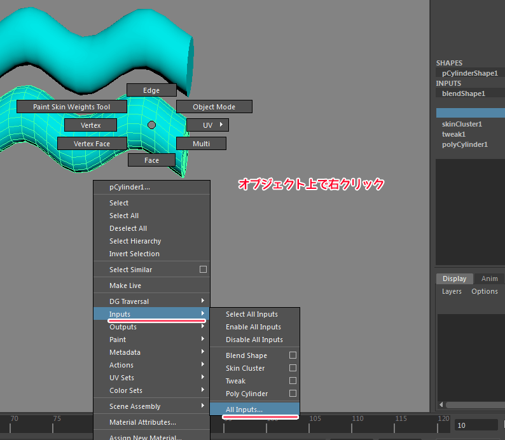
Task: Toggle the Skin Cluster checkbox
Action: click(x=293, y=368)
